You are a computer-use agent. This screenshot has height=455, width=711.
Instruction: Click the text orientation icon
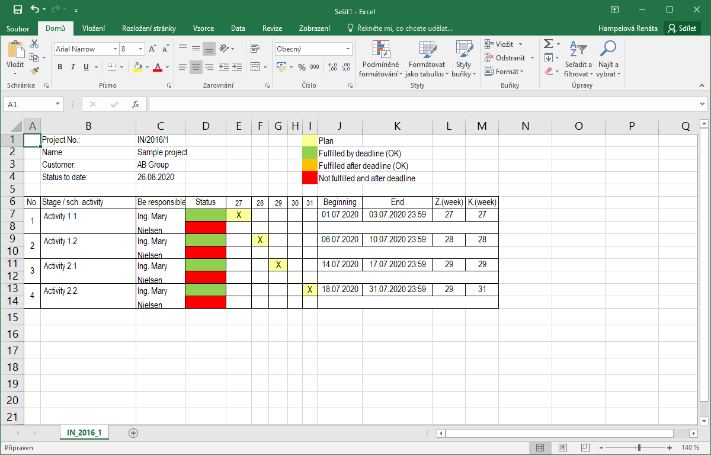click(225, 49)
